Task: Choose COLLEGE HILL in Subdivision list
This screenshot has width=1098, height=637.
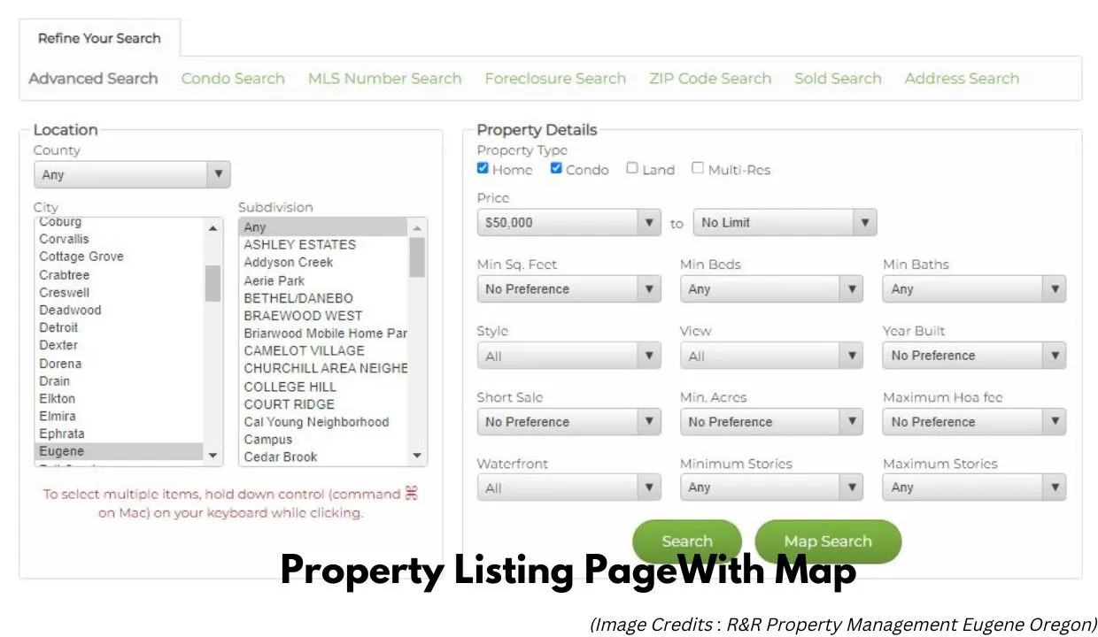Action: (290, 387)
